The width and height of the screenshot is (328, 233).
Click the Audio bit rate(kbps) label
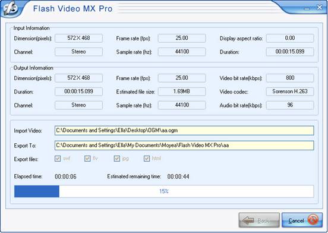(241, 105)
